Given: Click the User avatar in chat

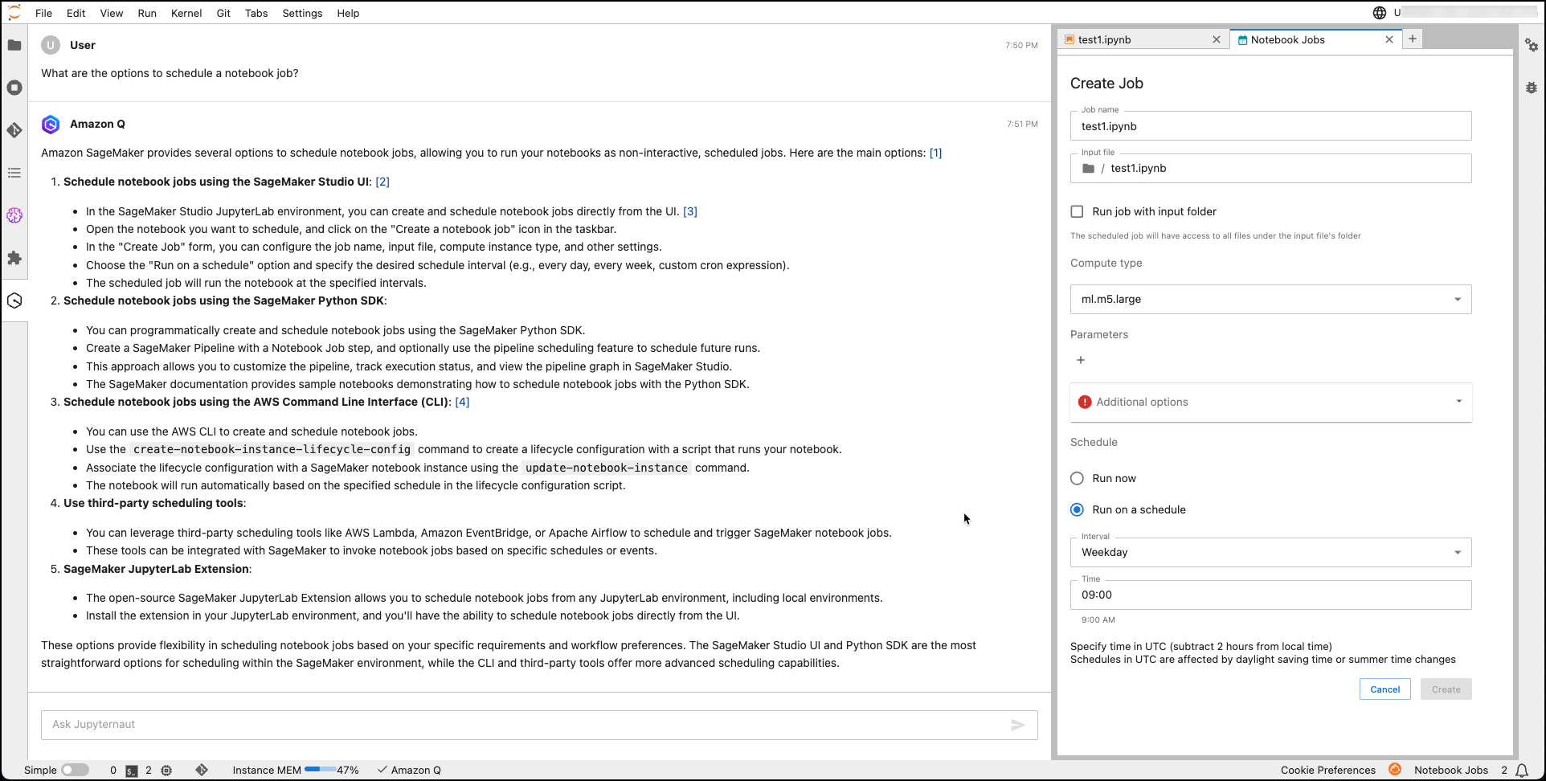Looking at the screenshot, I should [51, 46].
